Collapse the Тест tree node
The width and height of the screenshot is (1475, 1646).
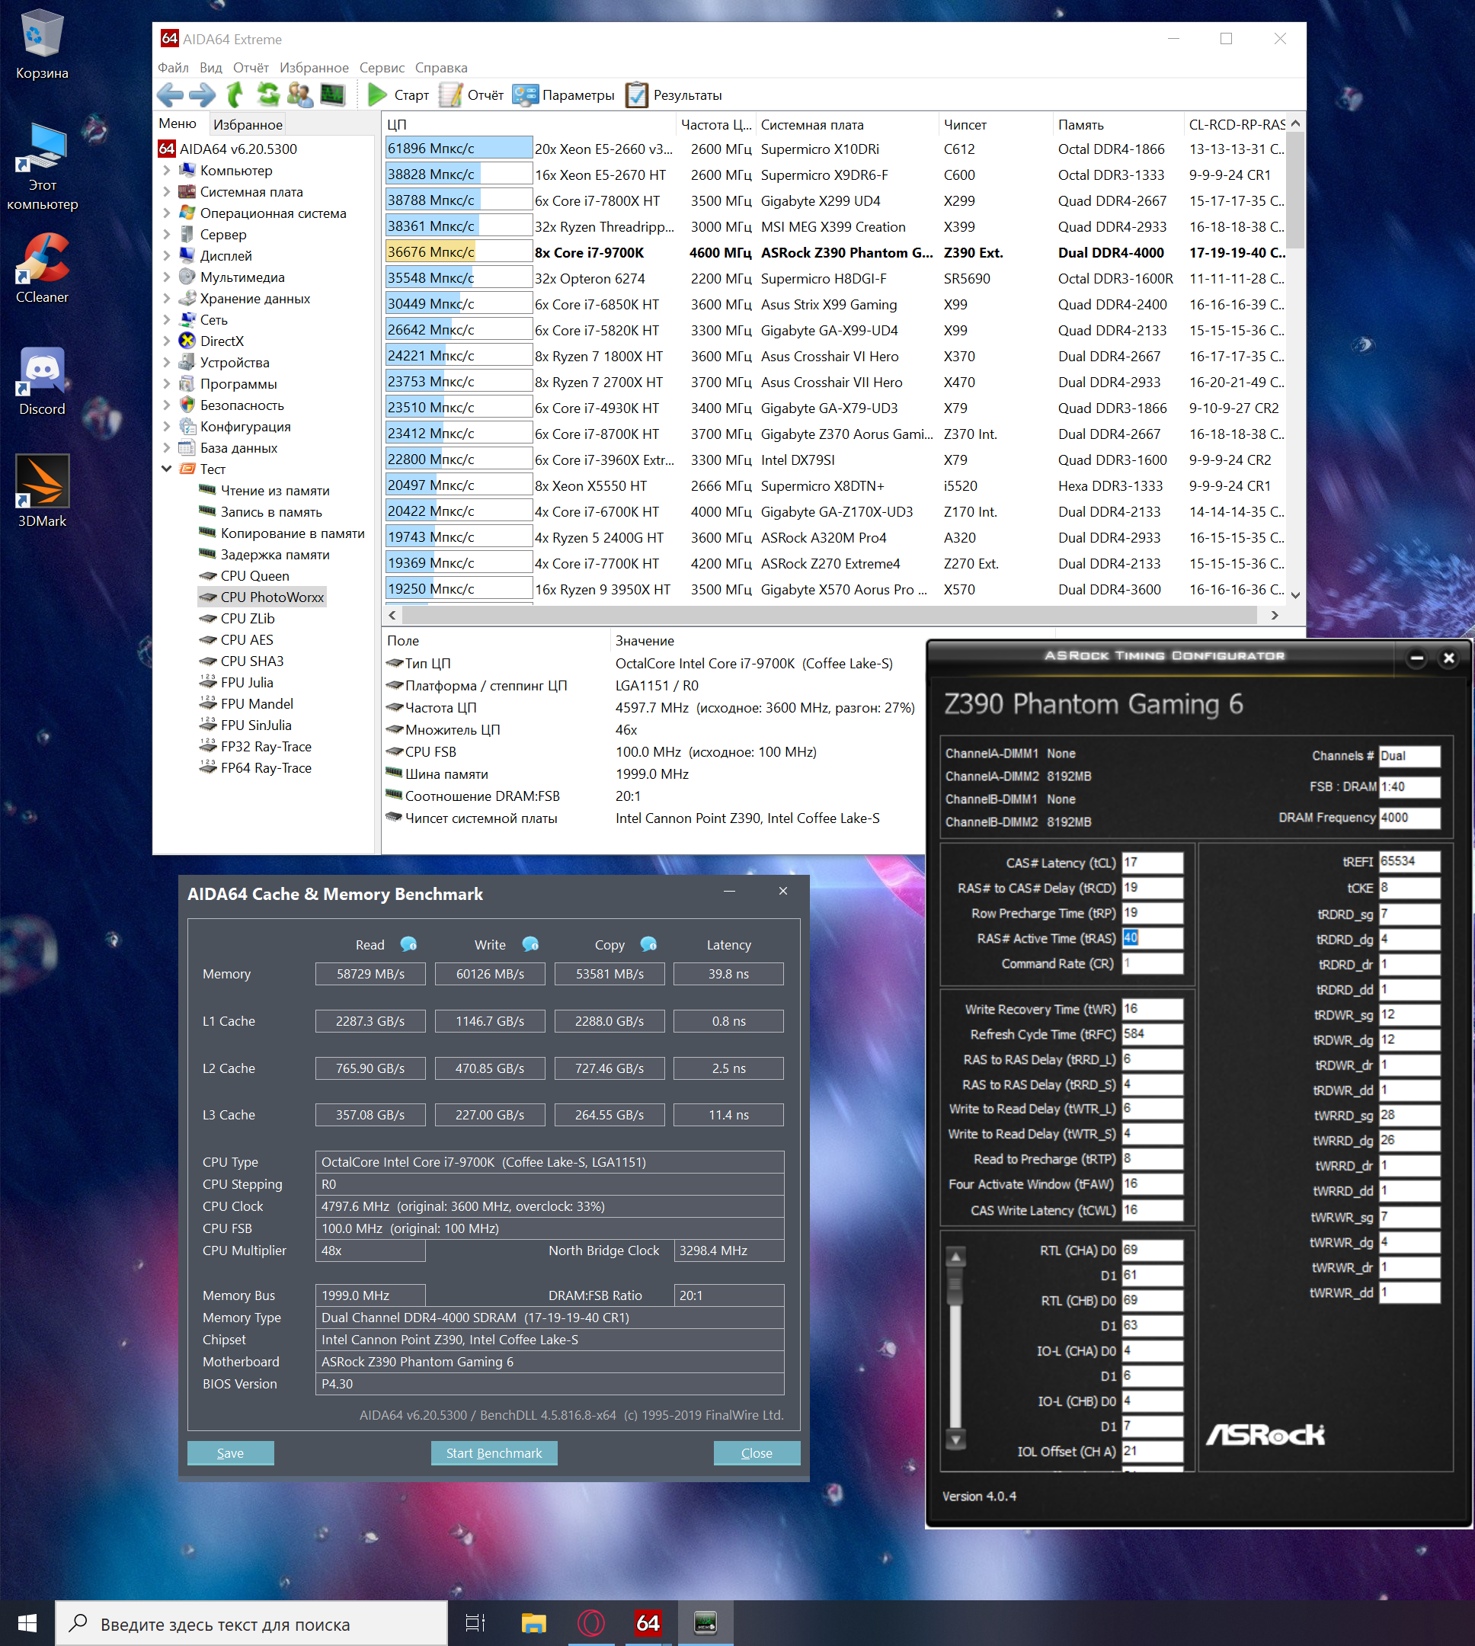click(167, 469)
